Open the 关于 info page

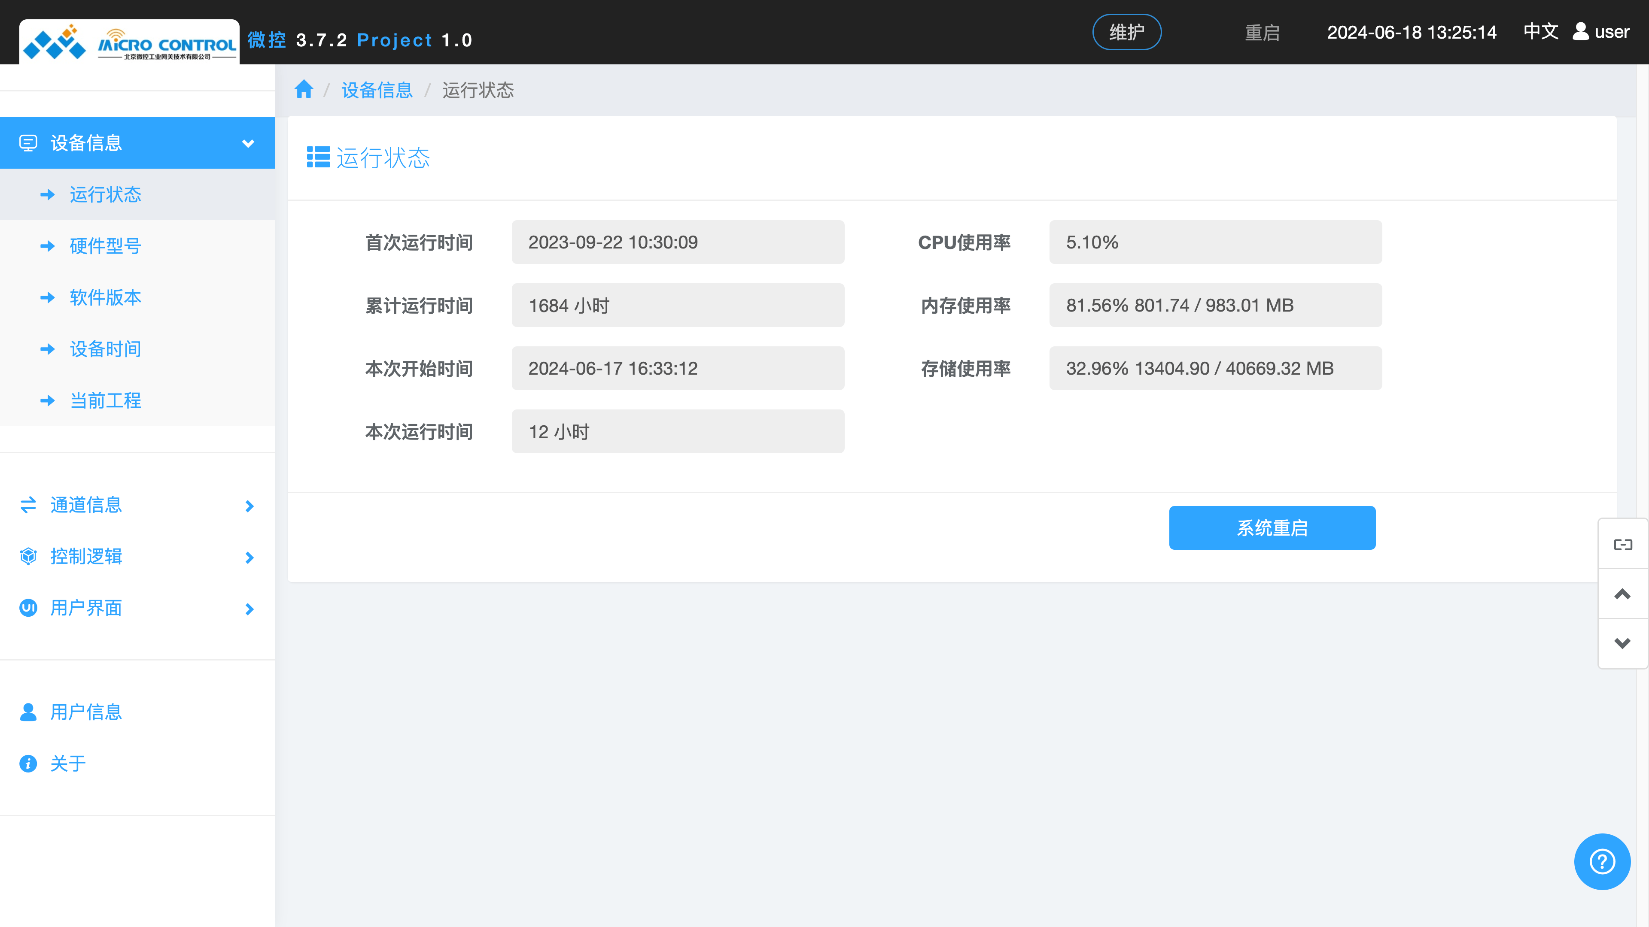[68, 763]
